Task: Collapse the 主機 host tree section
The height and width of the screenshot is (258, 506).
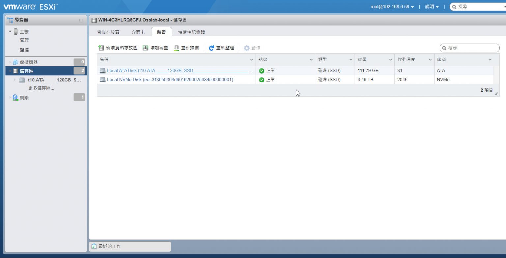Action: click(10, 31)
